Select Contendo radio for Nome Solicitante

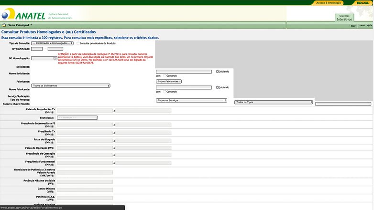tap(165, 76)
